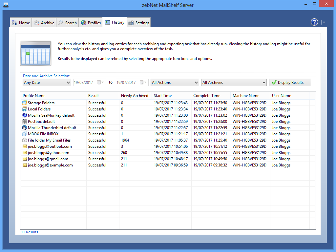
Task: Click the Mozilla SeaMonkey profile icon
Action: click(x=25, y=115)
